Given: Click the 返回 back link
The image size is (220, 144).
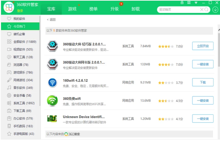Looking at the screenshot, I should [51, 20].
